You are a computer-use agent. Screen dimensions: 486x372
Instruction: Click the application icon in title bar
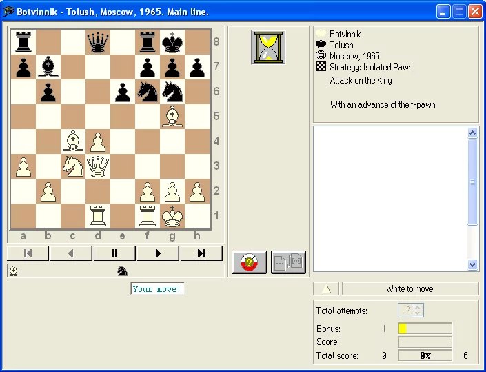(9, 12)
